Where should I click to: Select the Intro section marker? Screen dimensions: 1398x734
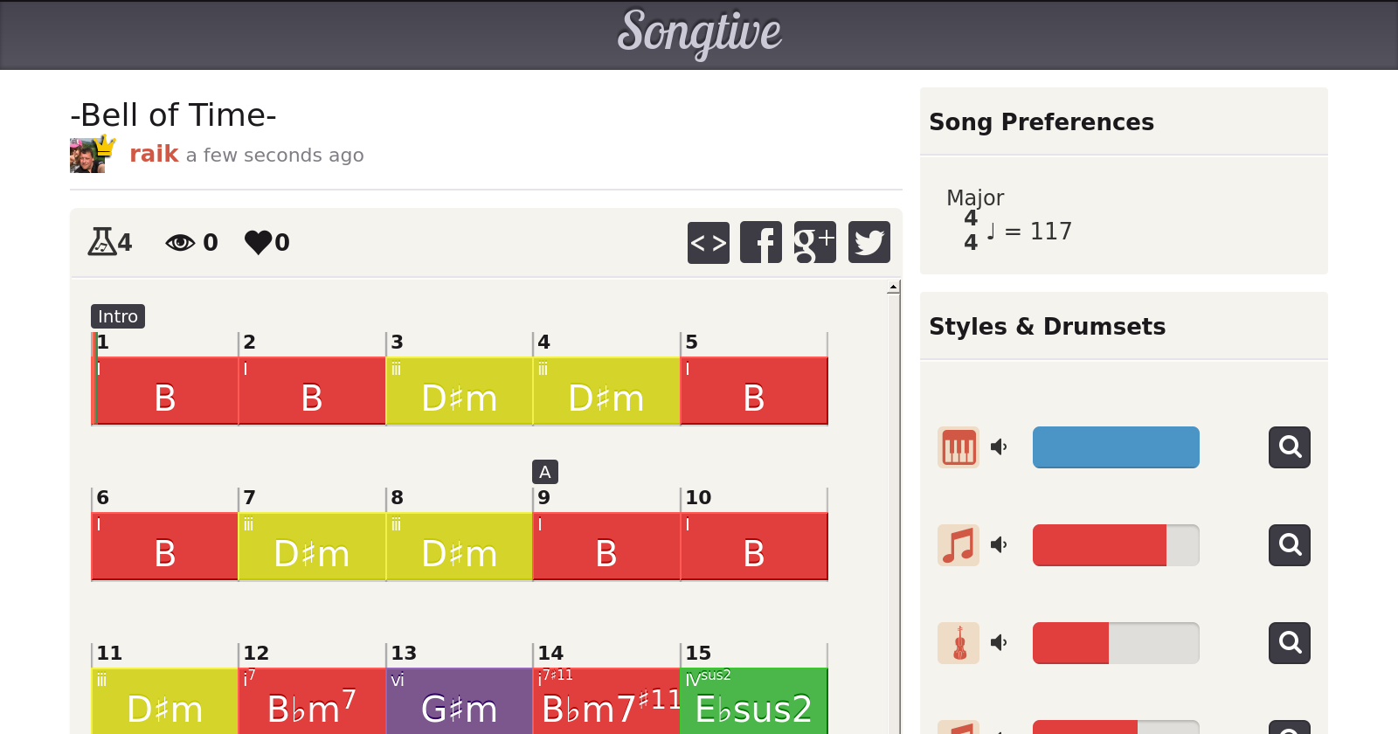point(118,316)
